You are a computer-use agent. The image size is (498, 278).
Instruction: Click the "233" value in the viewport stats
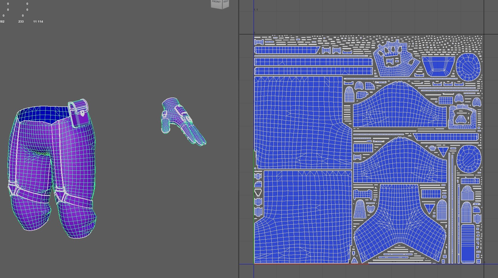point(21,22)
